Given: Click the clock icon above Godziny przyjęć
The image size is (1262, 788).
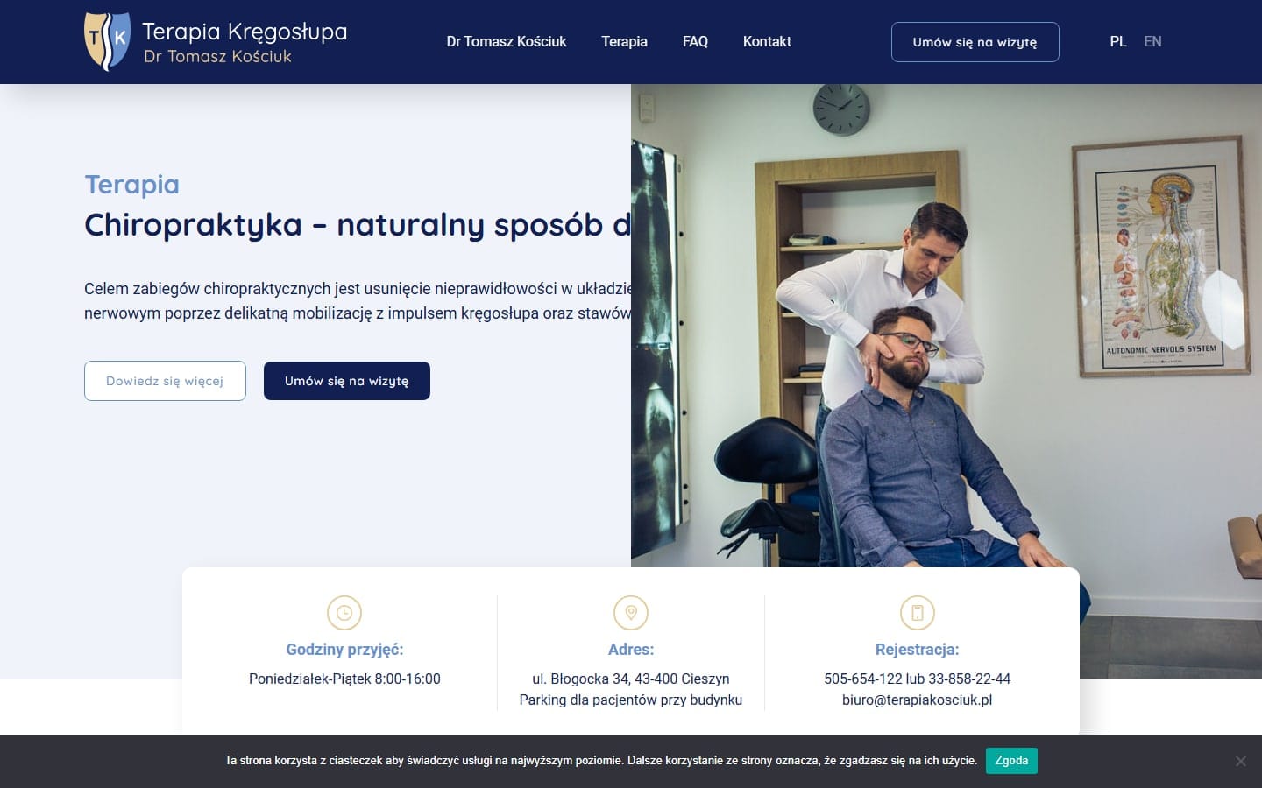Looking at the screenshot, I should (344, 613).
